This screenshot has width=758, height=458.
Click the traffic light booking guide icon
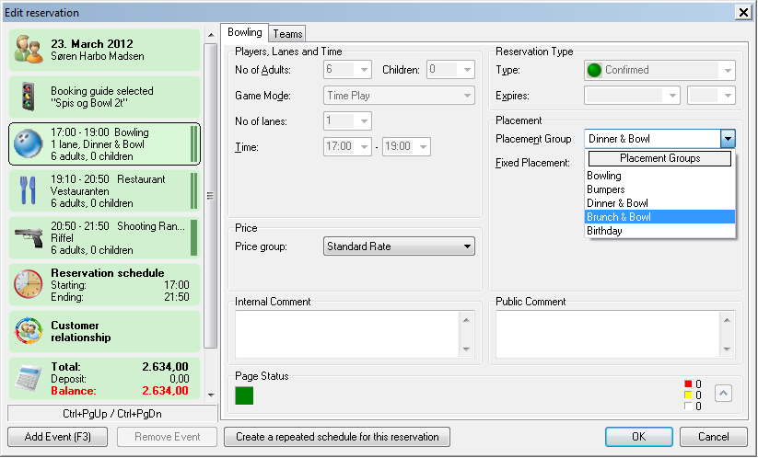tap(29, 97)
